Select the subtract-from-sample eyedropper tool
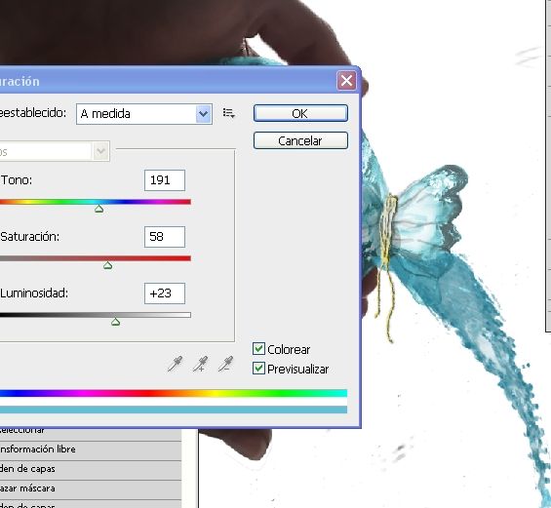 [225, 364]
